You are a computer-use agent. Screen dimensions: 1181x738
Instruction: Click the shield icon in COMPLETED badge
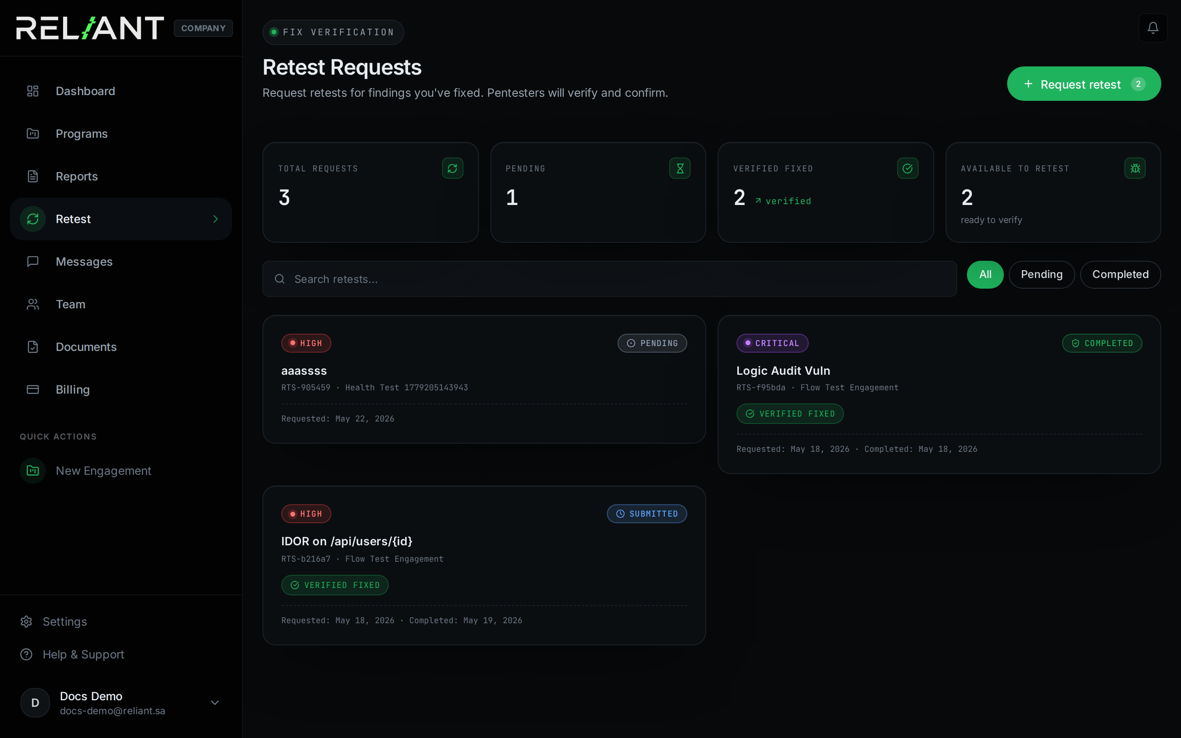click(1076, 343)
